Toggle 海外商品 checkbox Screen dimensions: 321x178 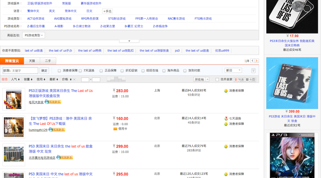(164, 71)
